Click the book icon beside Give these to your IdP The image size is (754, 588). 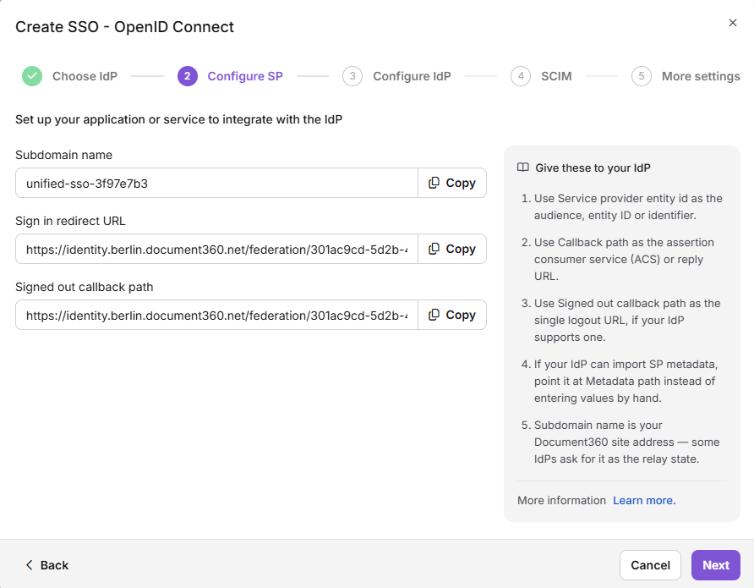click(x=522, y=168)
